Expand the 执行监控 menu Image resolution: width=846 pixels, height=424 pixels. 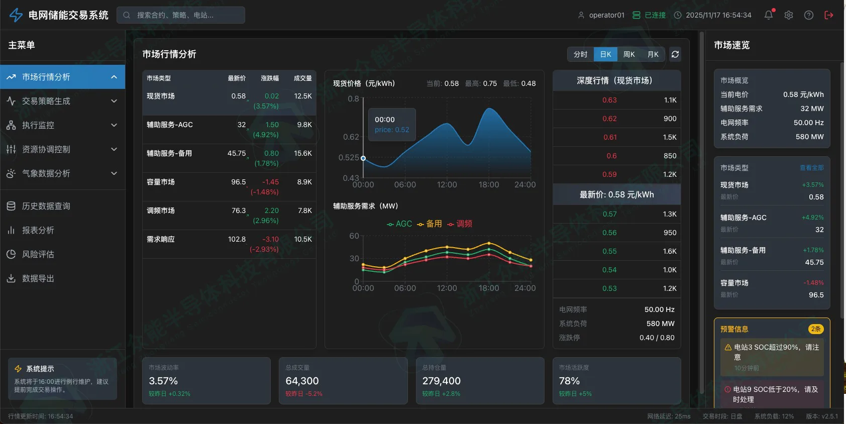[x=62, y=125]
